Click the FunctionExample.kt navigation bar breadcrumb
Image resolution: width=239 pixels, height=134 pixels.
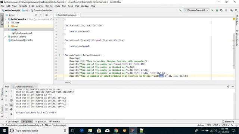(x=41, y=10)
